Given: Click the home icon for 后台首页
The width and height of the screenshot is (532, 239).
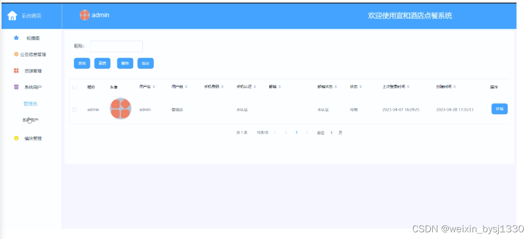Looking at the screenshot, I should [12, 15].
